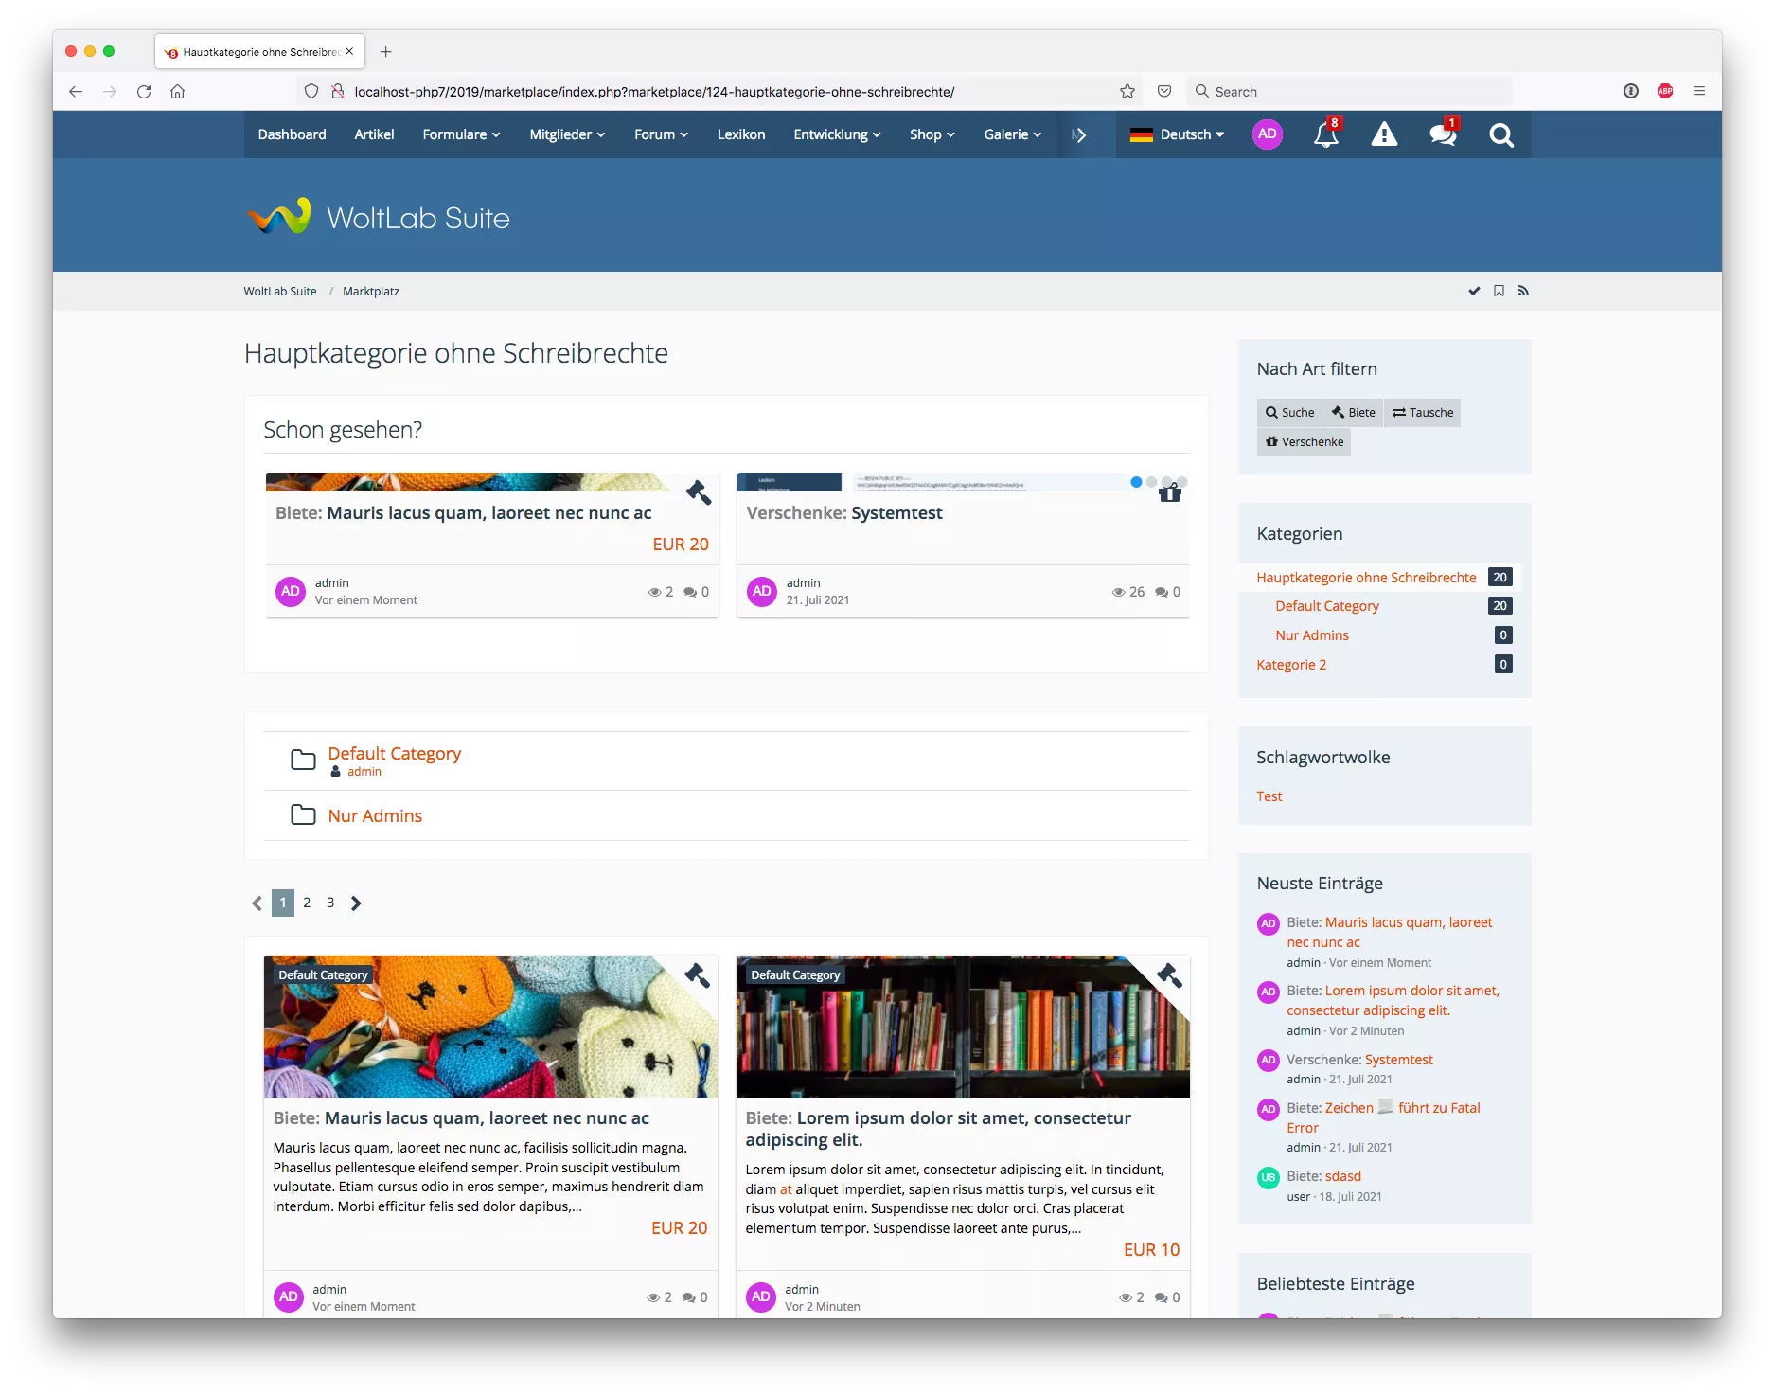This screenshot has width=1775, height=1394.
Task: Go to page 2 of entries
Action: [x=307, y=903]
